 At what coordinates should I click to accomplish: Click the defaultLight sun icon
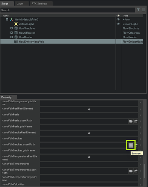[x=16, y=24]
